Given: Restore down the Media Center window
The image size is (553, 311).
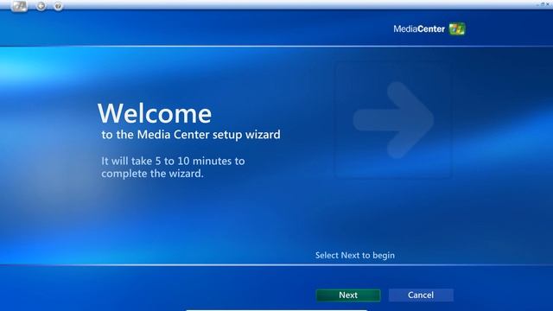Looking at the screenshot, I should [x=543, y=4].
